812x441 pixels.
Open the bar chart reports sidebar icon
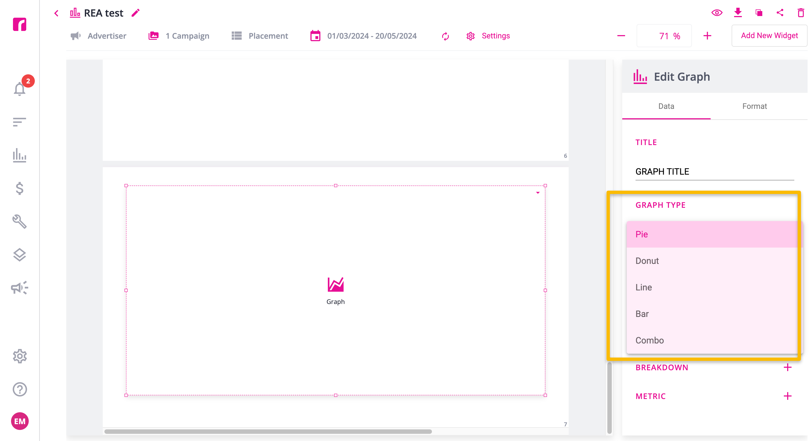20,155
